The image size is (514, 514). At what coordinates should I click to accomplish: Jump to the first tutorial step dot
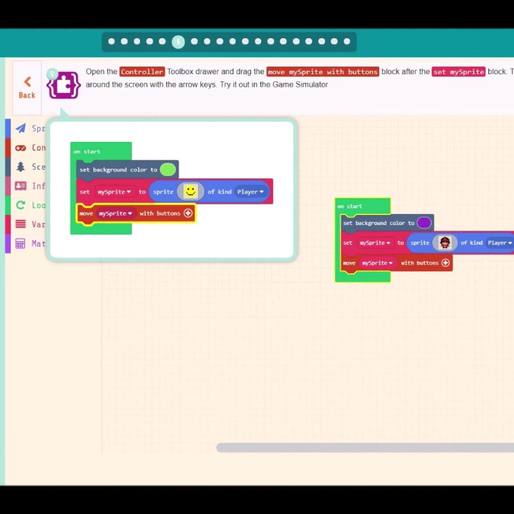pos(111,41)
